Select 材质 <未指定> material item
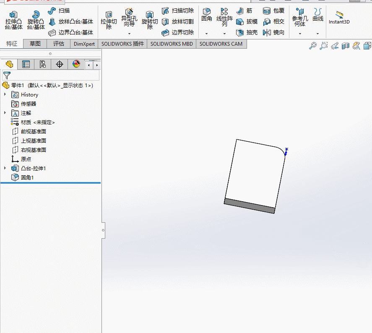Image resolution: width=372 pixels, height=333 pixels. point(33,122)
